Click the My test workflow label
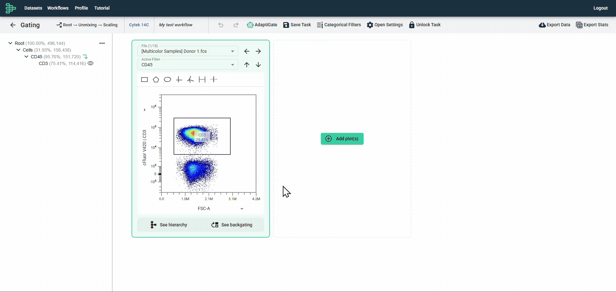Viewport: 616px width, 292px height. (x=176, y=25)
